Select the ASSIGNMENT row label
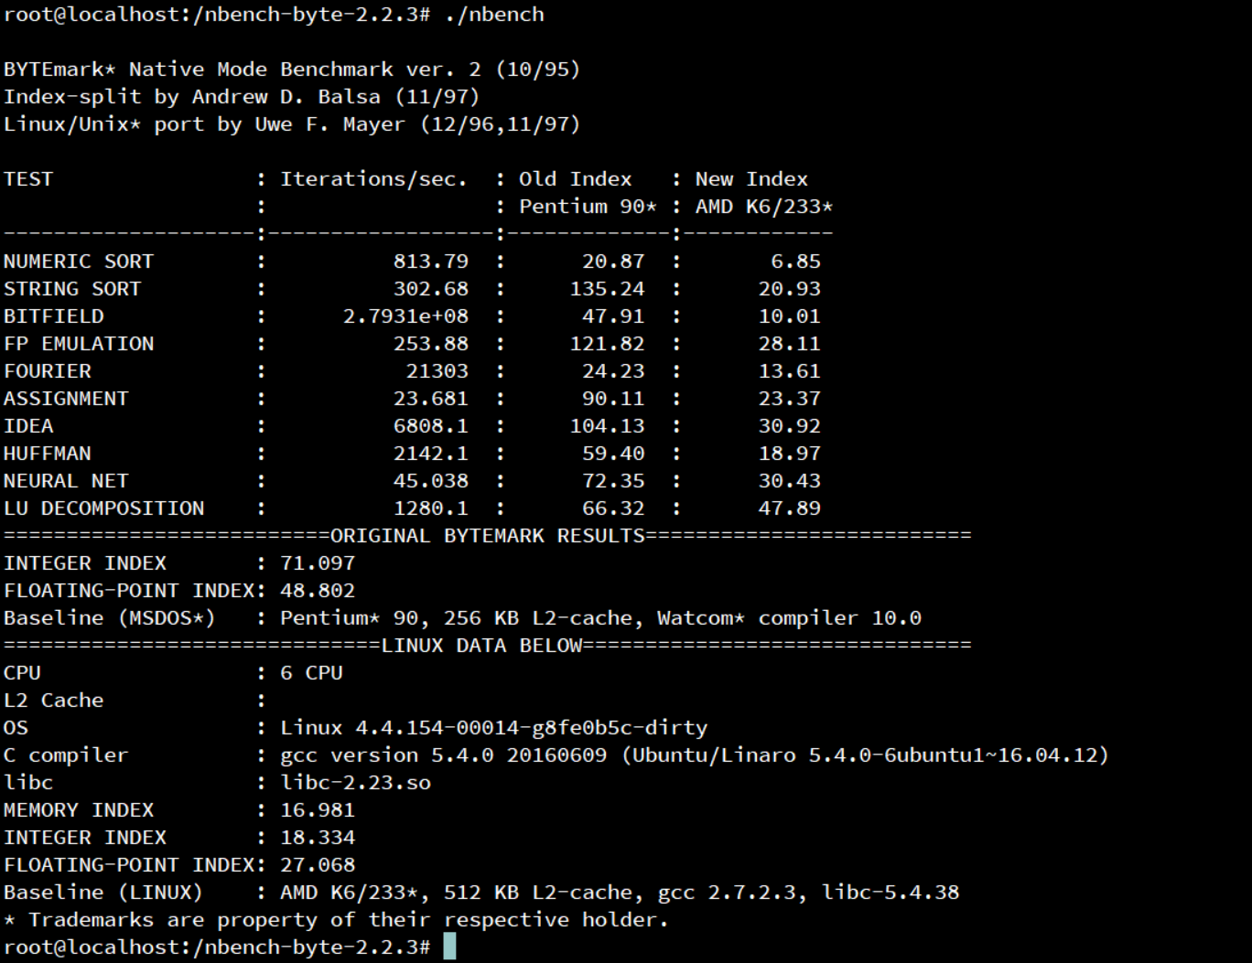This screenshot has width=1252, height=963. [x=66, y=399]
